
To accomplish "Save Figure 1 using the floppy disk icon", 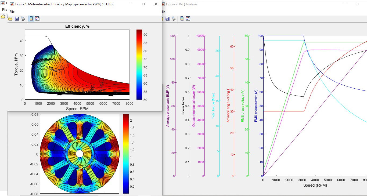I will 17,19.
